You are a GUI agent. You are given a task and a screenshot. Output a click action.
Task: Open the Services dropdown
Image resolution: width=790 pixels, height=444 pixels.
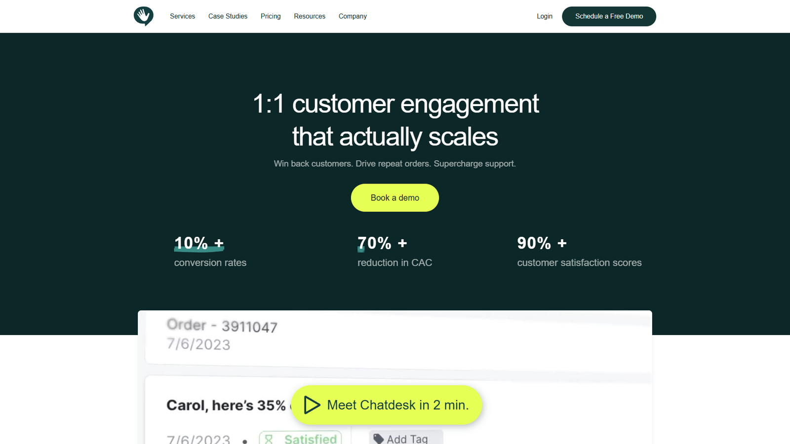coord(182,16)
